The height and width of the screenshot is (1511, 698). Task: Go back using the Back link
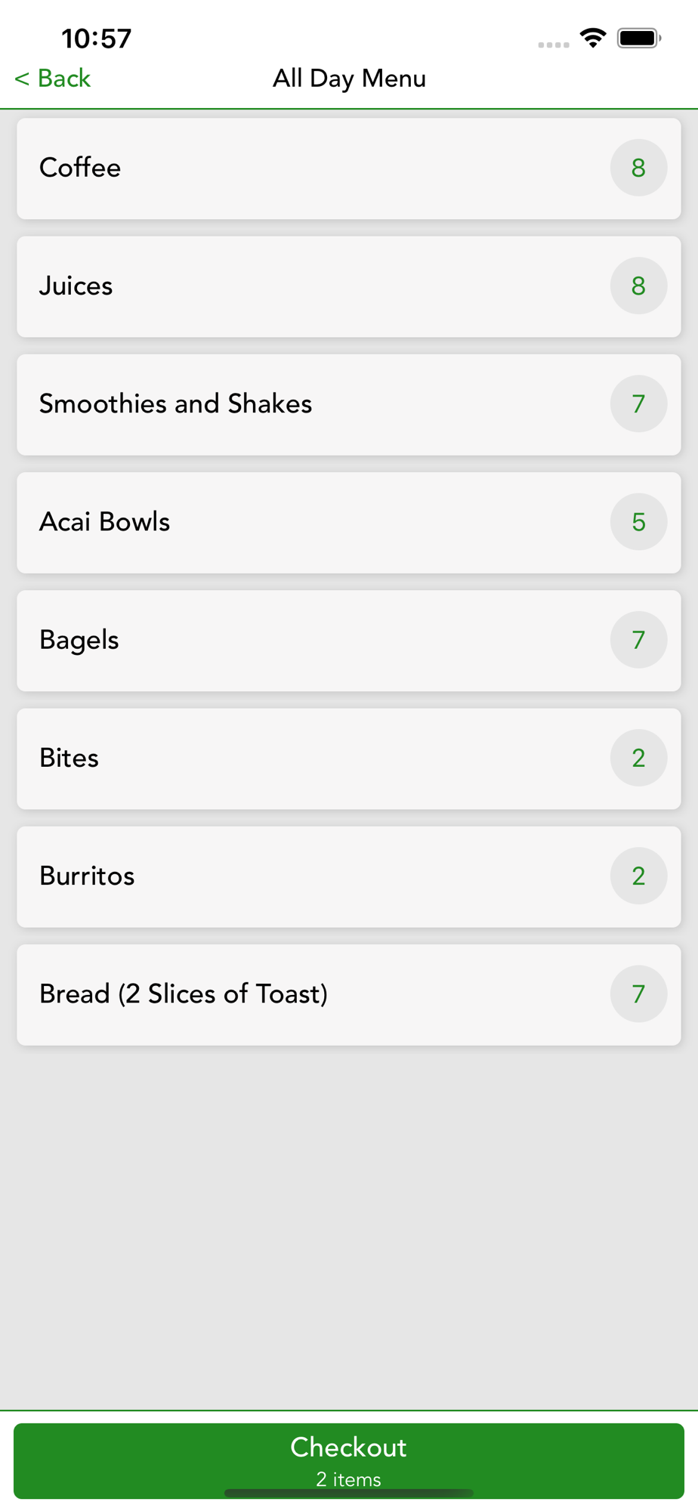coord(53,79)
